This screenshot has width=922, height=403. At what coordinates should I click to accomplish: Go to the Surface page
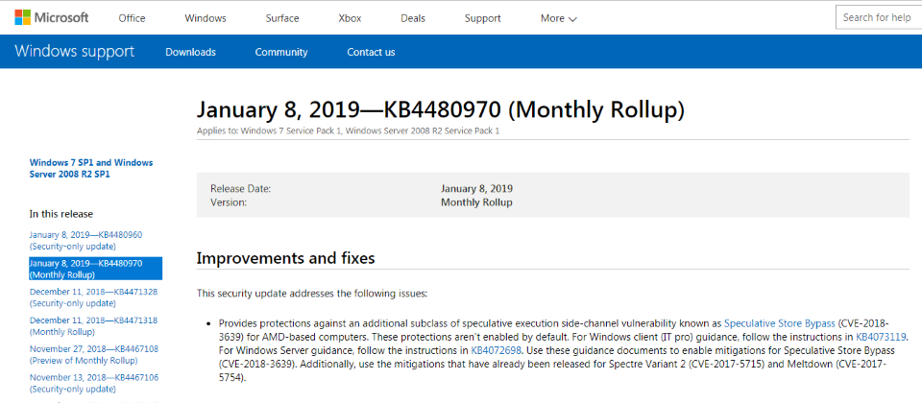(282, 18)
